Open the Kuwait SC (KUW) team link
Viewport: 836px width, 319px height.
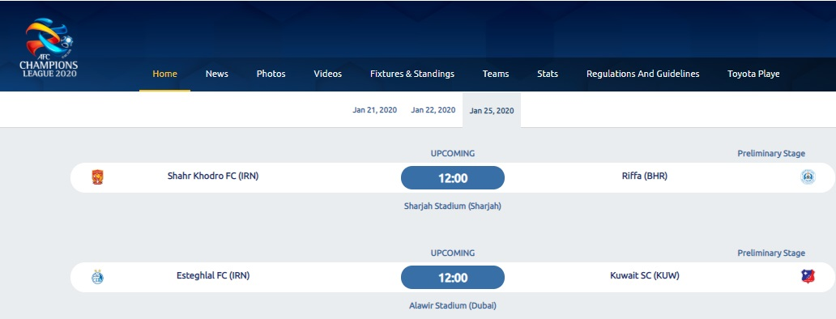645,276
